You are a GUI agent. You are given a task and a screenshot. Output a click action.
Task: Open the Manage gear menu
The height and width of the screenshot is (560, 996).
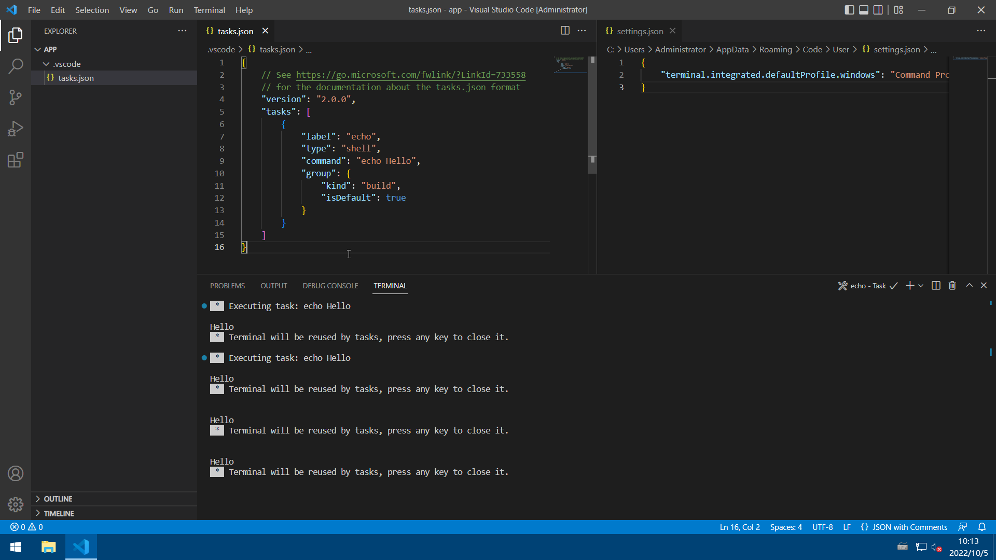(x=16, y=505)
